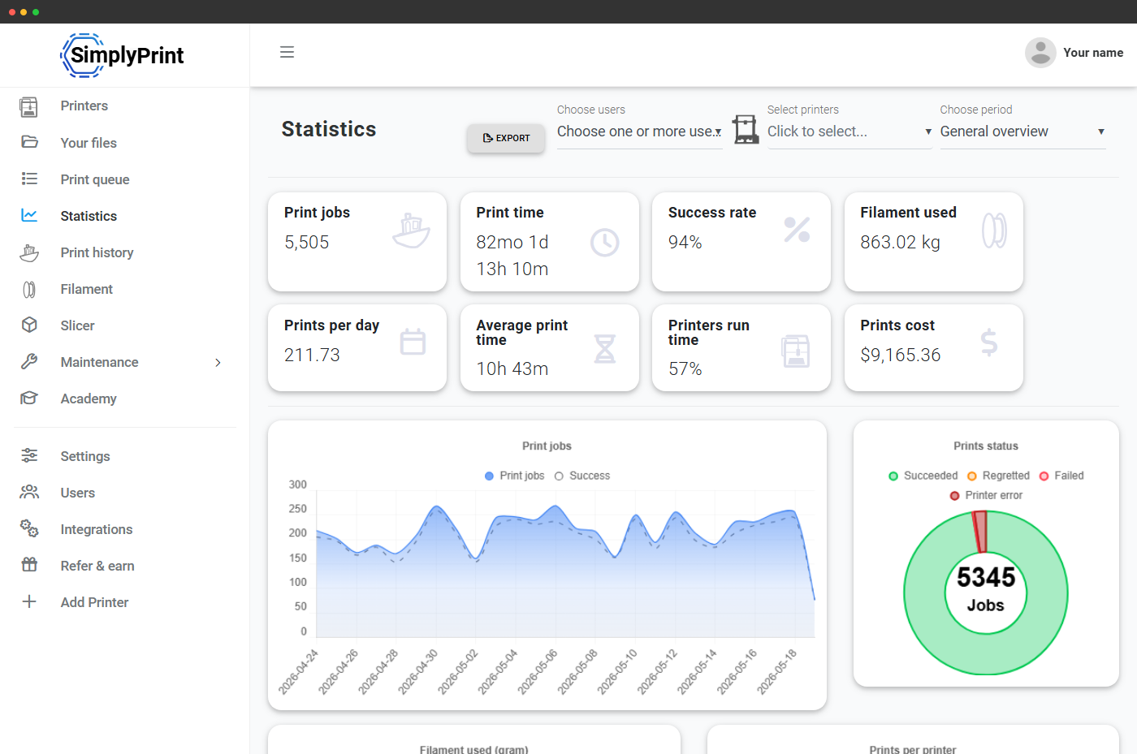1137x754 pixels.
Task: Click the Print queue list icon
Action: pos(29,179)
